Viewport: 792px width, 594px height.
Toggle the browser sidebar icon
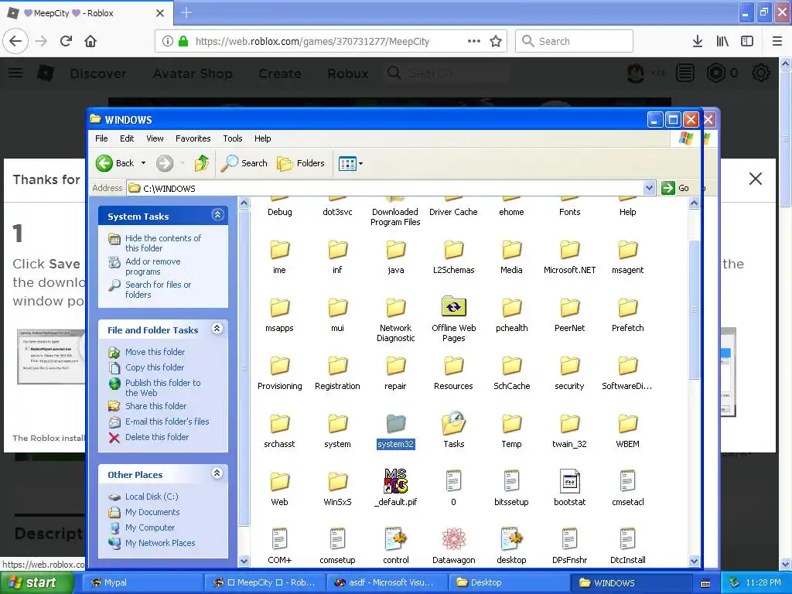[x=747, y=41]
